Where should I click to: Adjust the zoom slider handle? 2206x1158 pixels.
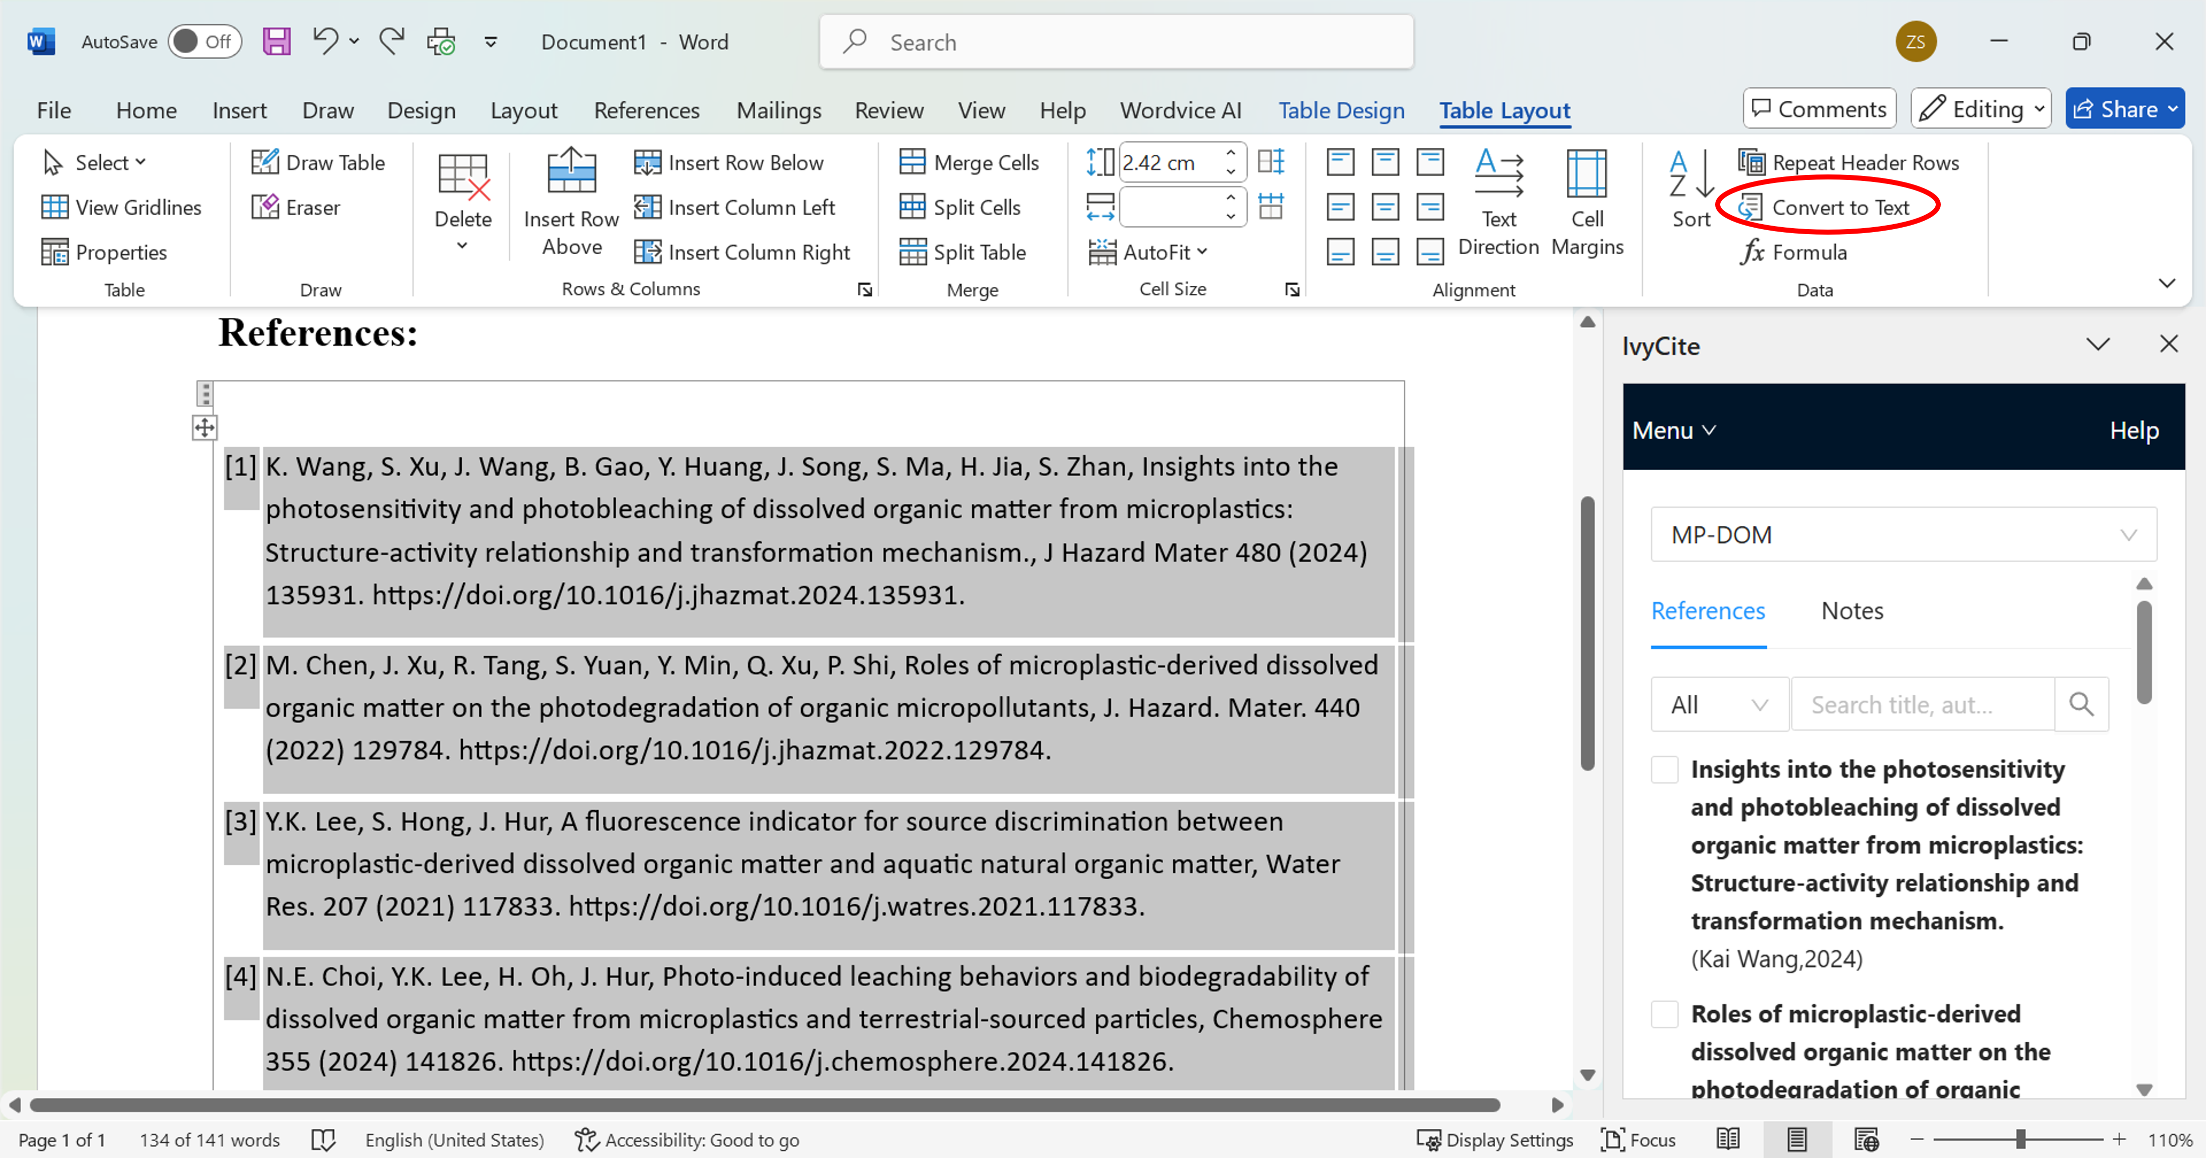coord(2020,1139)
